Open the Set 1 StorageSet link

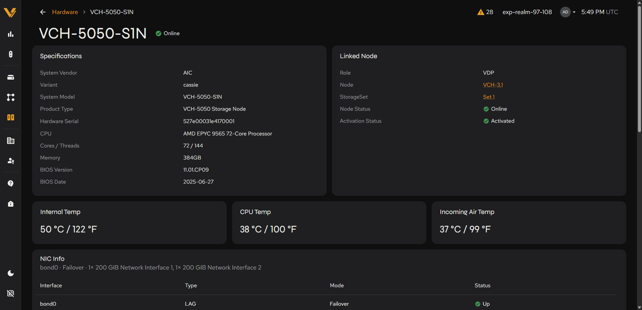[x=489, y=97]
